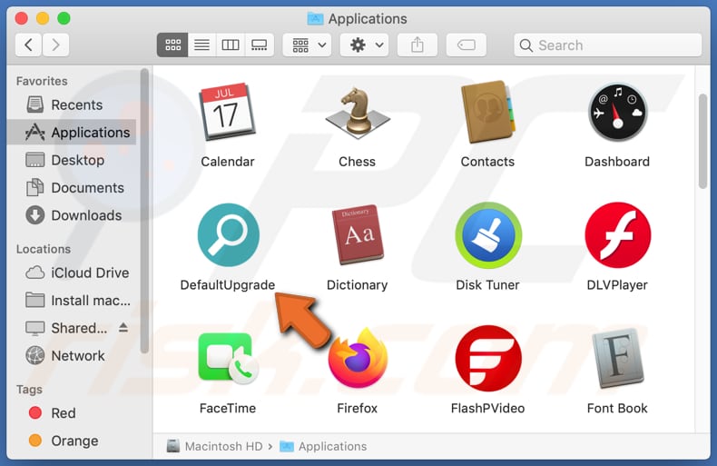
Task: Select the Chess app icon
Action: (357, 114)
